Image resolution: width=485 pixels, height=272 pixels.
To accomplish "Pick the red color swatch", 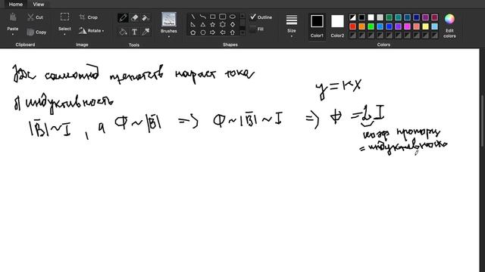I will click(352, 26).
